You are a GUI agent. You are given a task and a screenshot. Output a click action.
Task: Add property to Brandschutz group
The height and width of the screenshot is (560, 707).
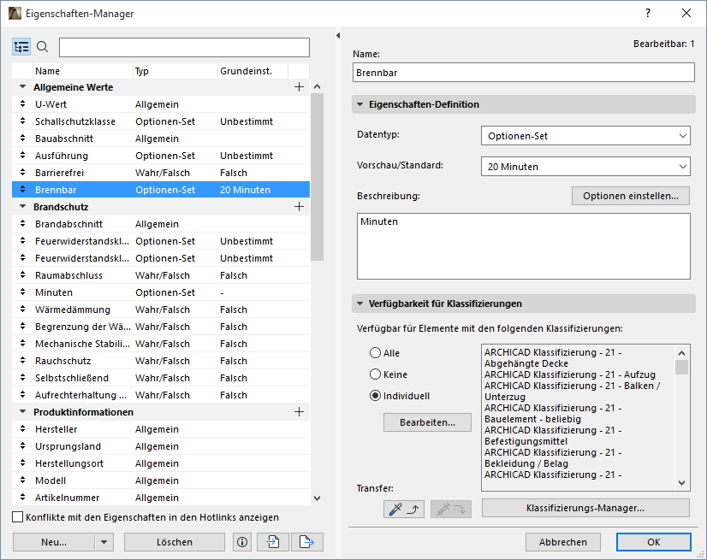[299, 207]
